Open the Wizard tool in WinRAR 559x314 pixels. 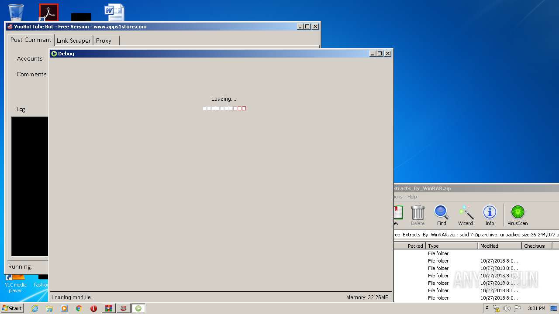point(466,215)
